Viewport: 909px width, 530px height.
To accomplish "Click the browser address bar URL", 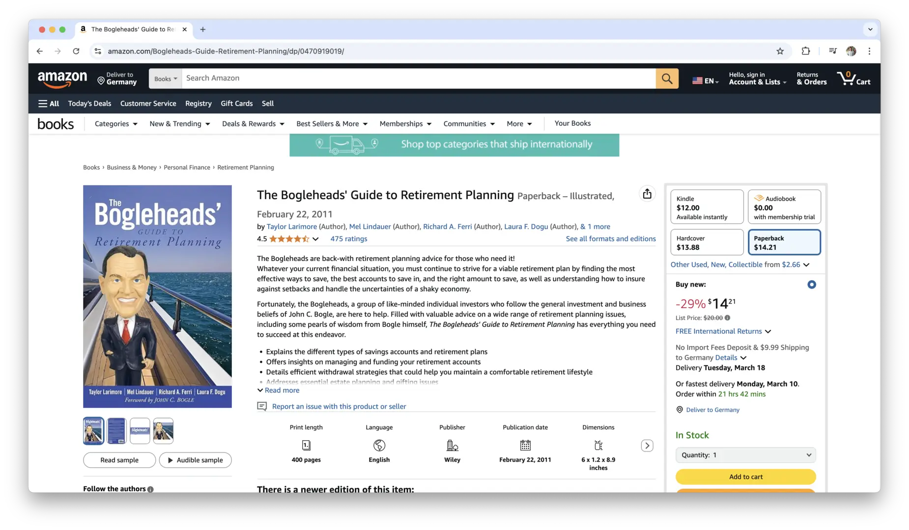I will [x=226, y=51].
